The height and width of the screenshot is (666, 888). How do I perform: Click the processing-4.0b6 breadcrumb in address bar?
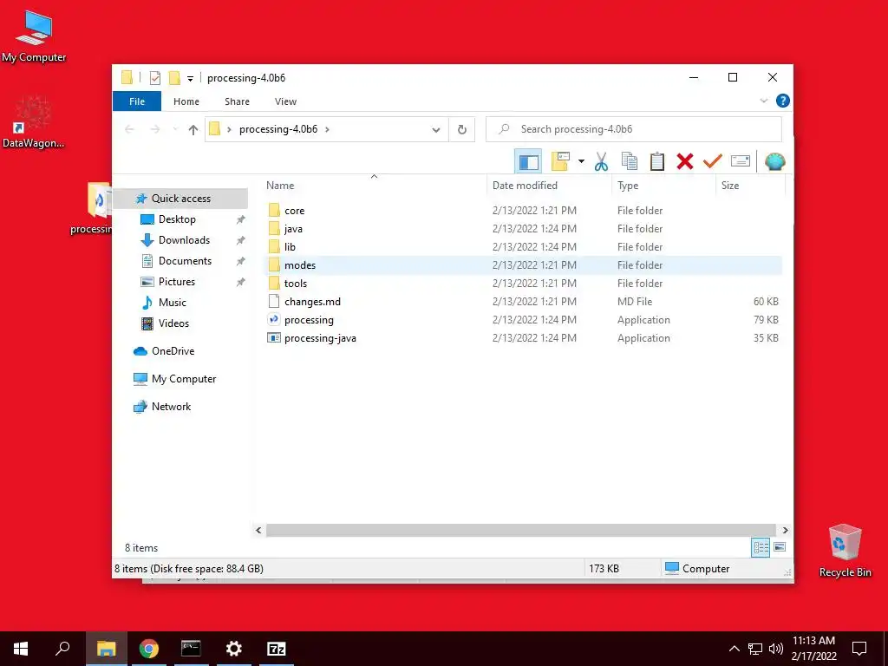point(278,129)
